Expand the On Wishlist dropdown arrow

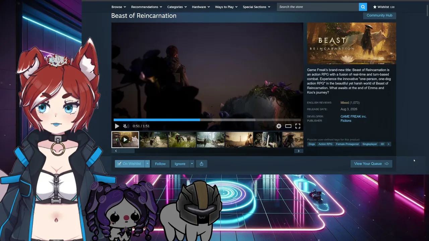147,164
